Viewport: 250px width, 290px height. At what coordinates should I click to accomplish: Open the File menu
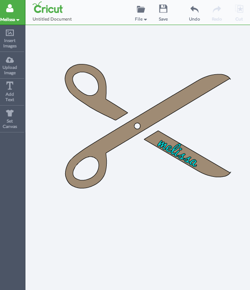(x=141, y=19)
